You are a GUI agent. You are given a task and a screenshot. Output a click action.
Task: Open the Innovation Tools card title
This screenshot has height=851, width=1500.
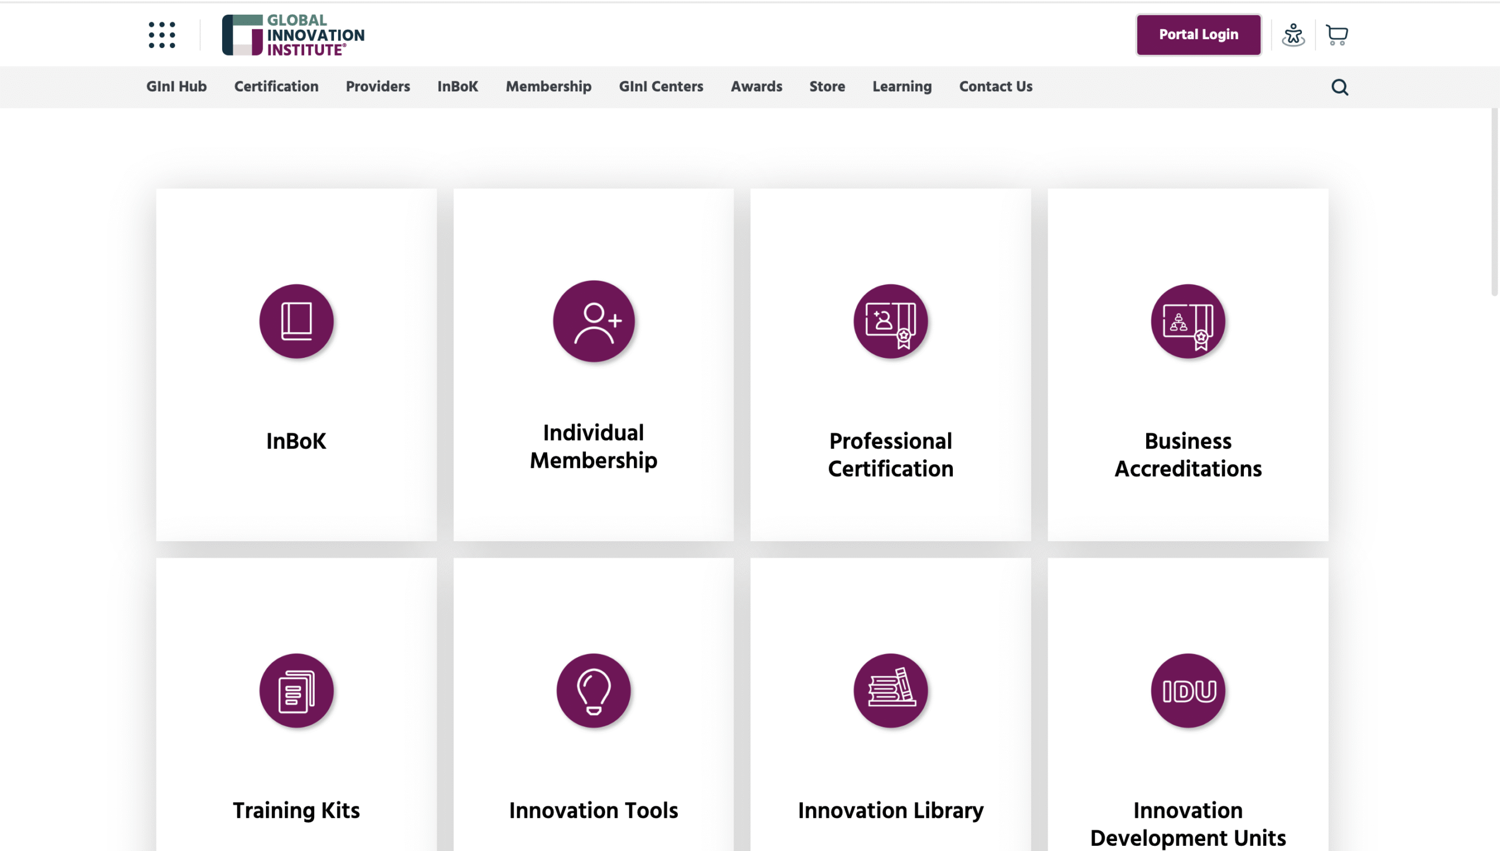click(x=594, y=811)
